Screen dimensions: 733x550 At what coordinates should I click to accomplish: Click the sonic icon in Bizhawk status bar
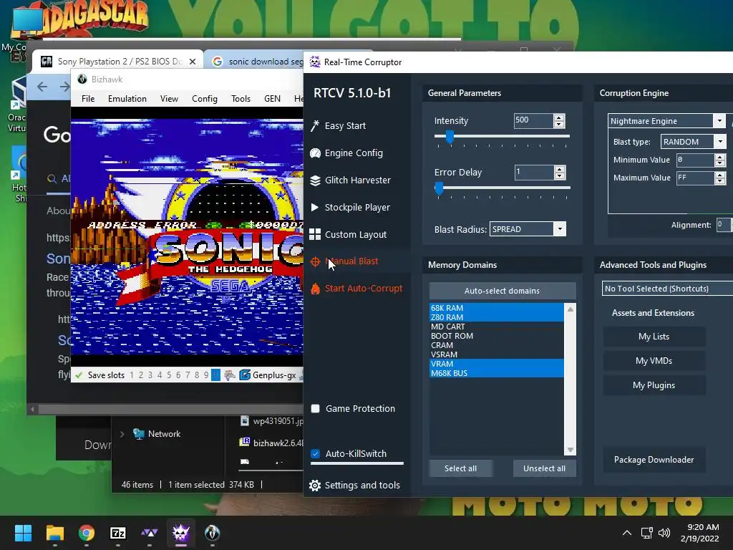coord(230,375)
